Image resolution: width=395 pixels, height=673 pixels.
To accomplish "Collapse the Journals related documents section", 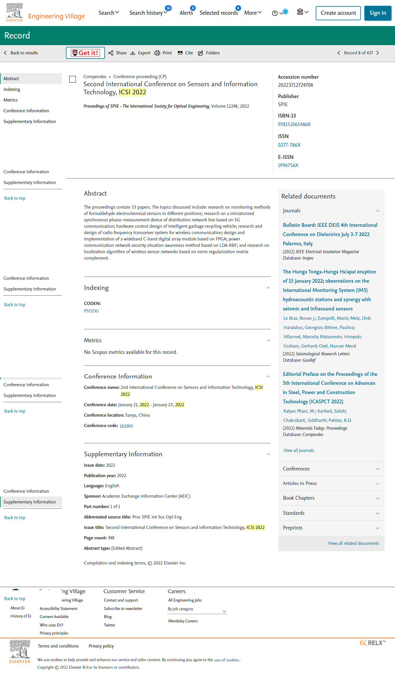I will [377, 211].
